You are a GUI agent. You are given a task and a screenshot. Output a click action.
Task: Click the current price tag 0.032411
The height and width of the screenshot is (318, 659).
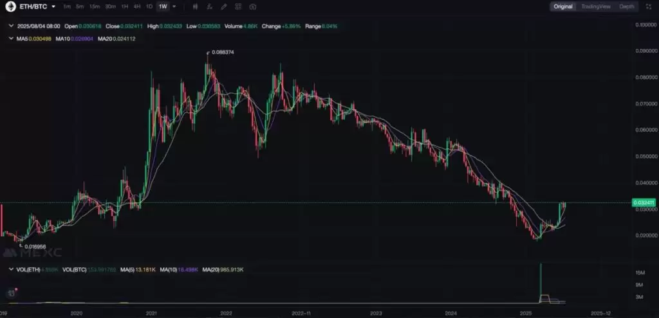point(643,202)
